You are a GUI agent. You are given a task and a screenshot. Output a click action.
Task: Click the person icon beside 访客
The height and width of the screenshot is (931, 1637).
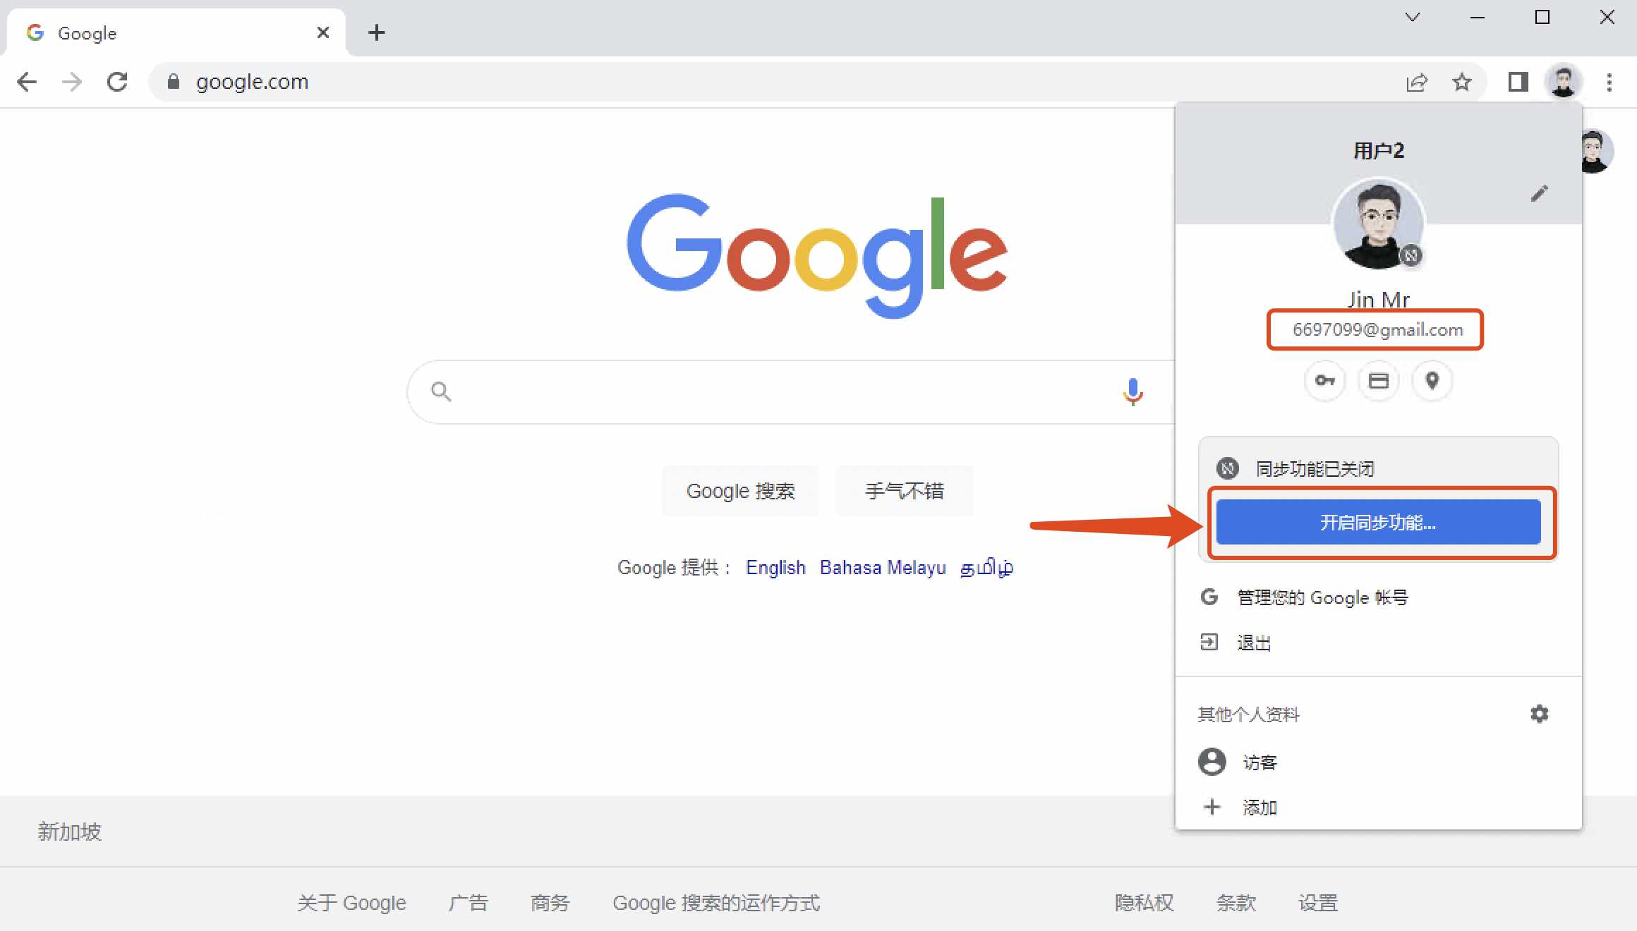pos(1212,762)
